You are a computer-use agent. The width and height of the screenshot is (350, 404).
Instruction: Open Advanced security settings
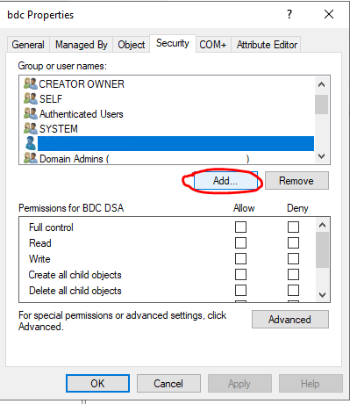[290, 320]
